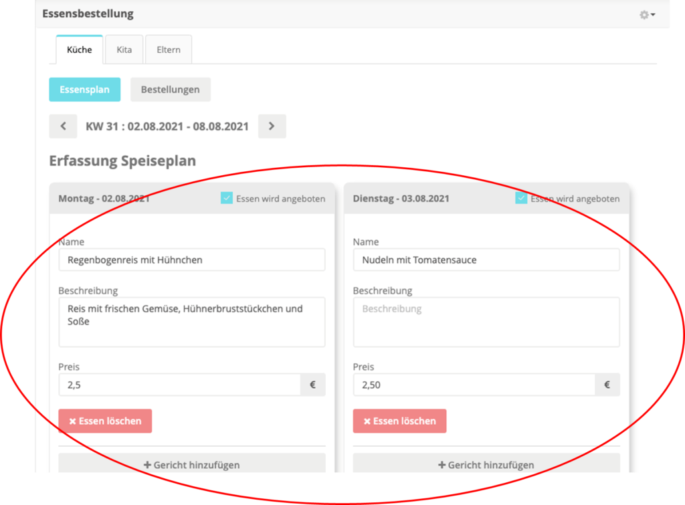Screen dimensions: 685x505
Task: Edit Montag Beschreibung text area
Action: coord(192,322)
